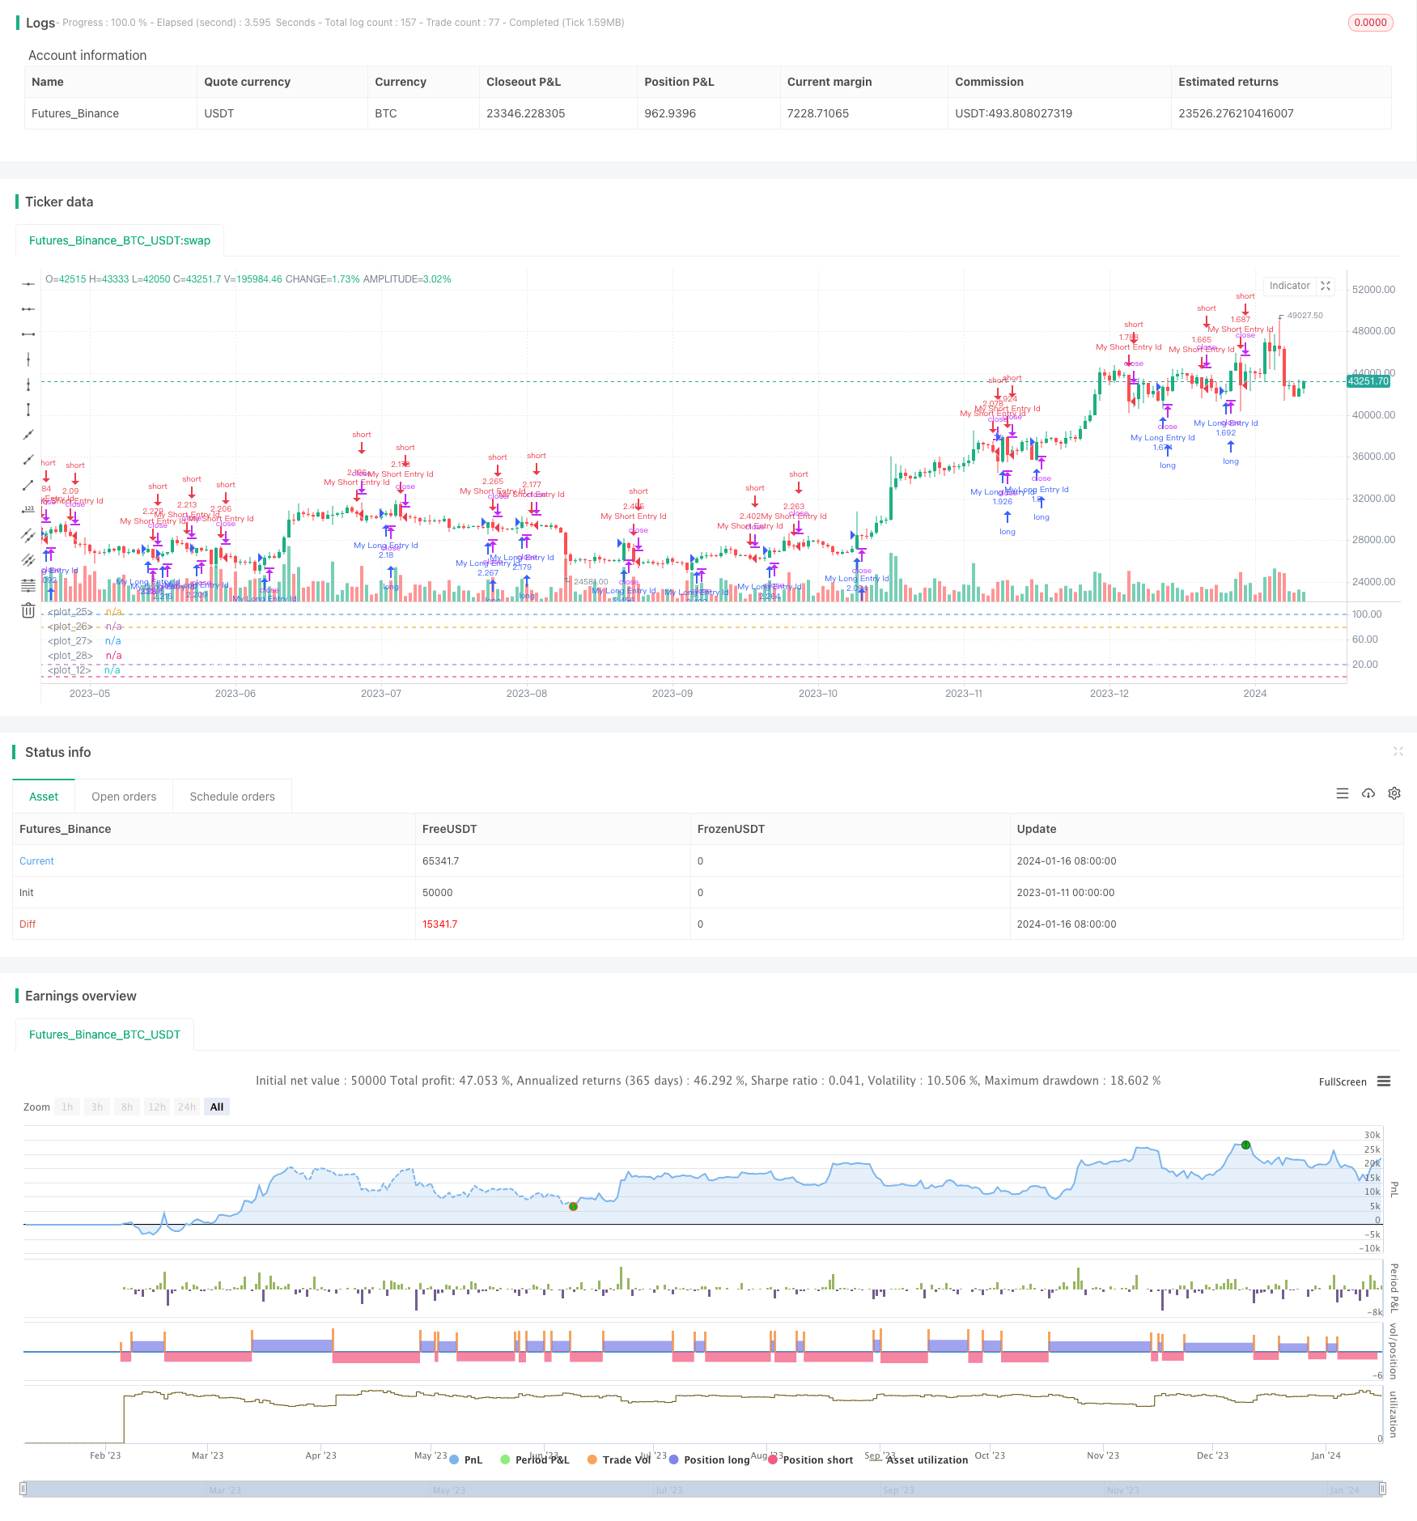Open the earnings chart hamburger menu
This screenshot has width=1417, height=1521.
click(x=1384, y=1081)
